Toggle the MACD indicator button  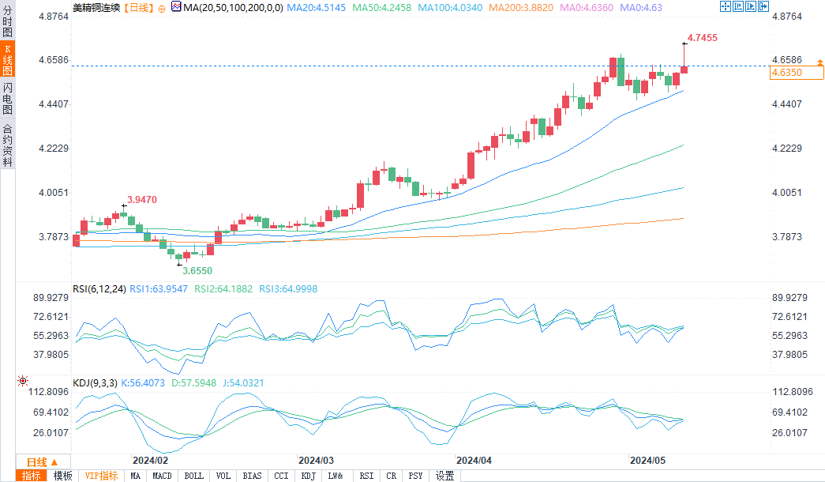[162, 476]
